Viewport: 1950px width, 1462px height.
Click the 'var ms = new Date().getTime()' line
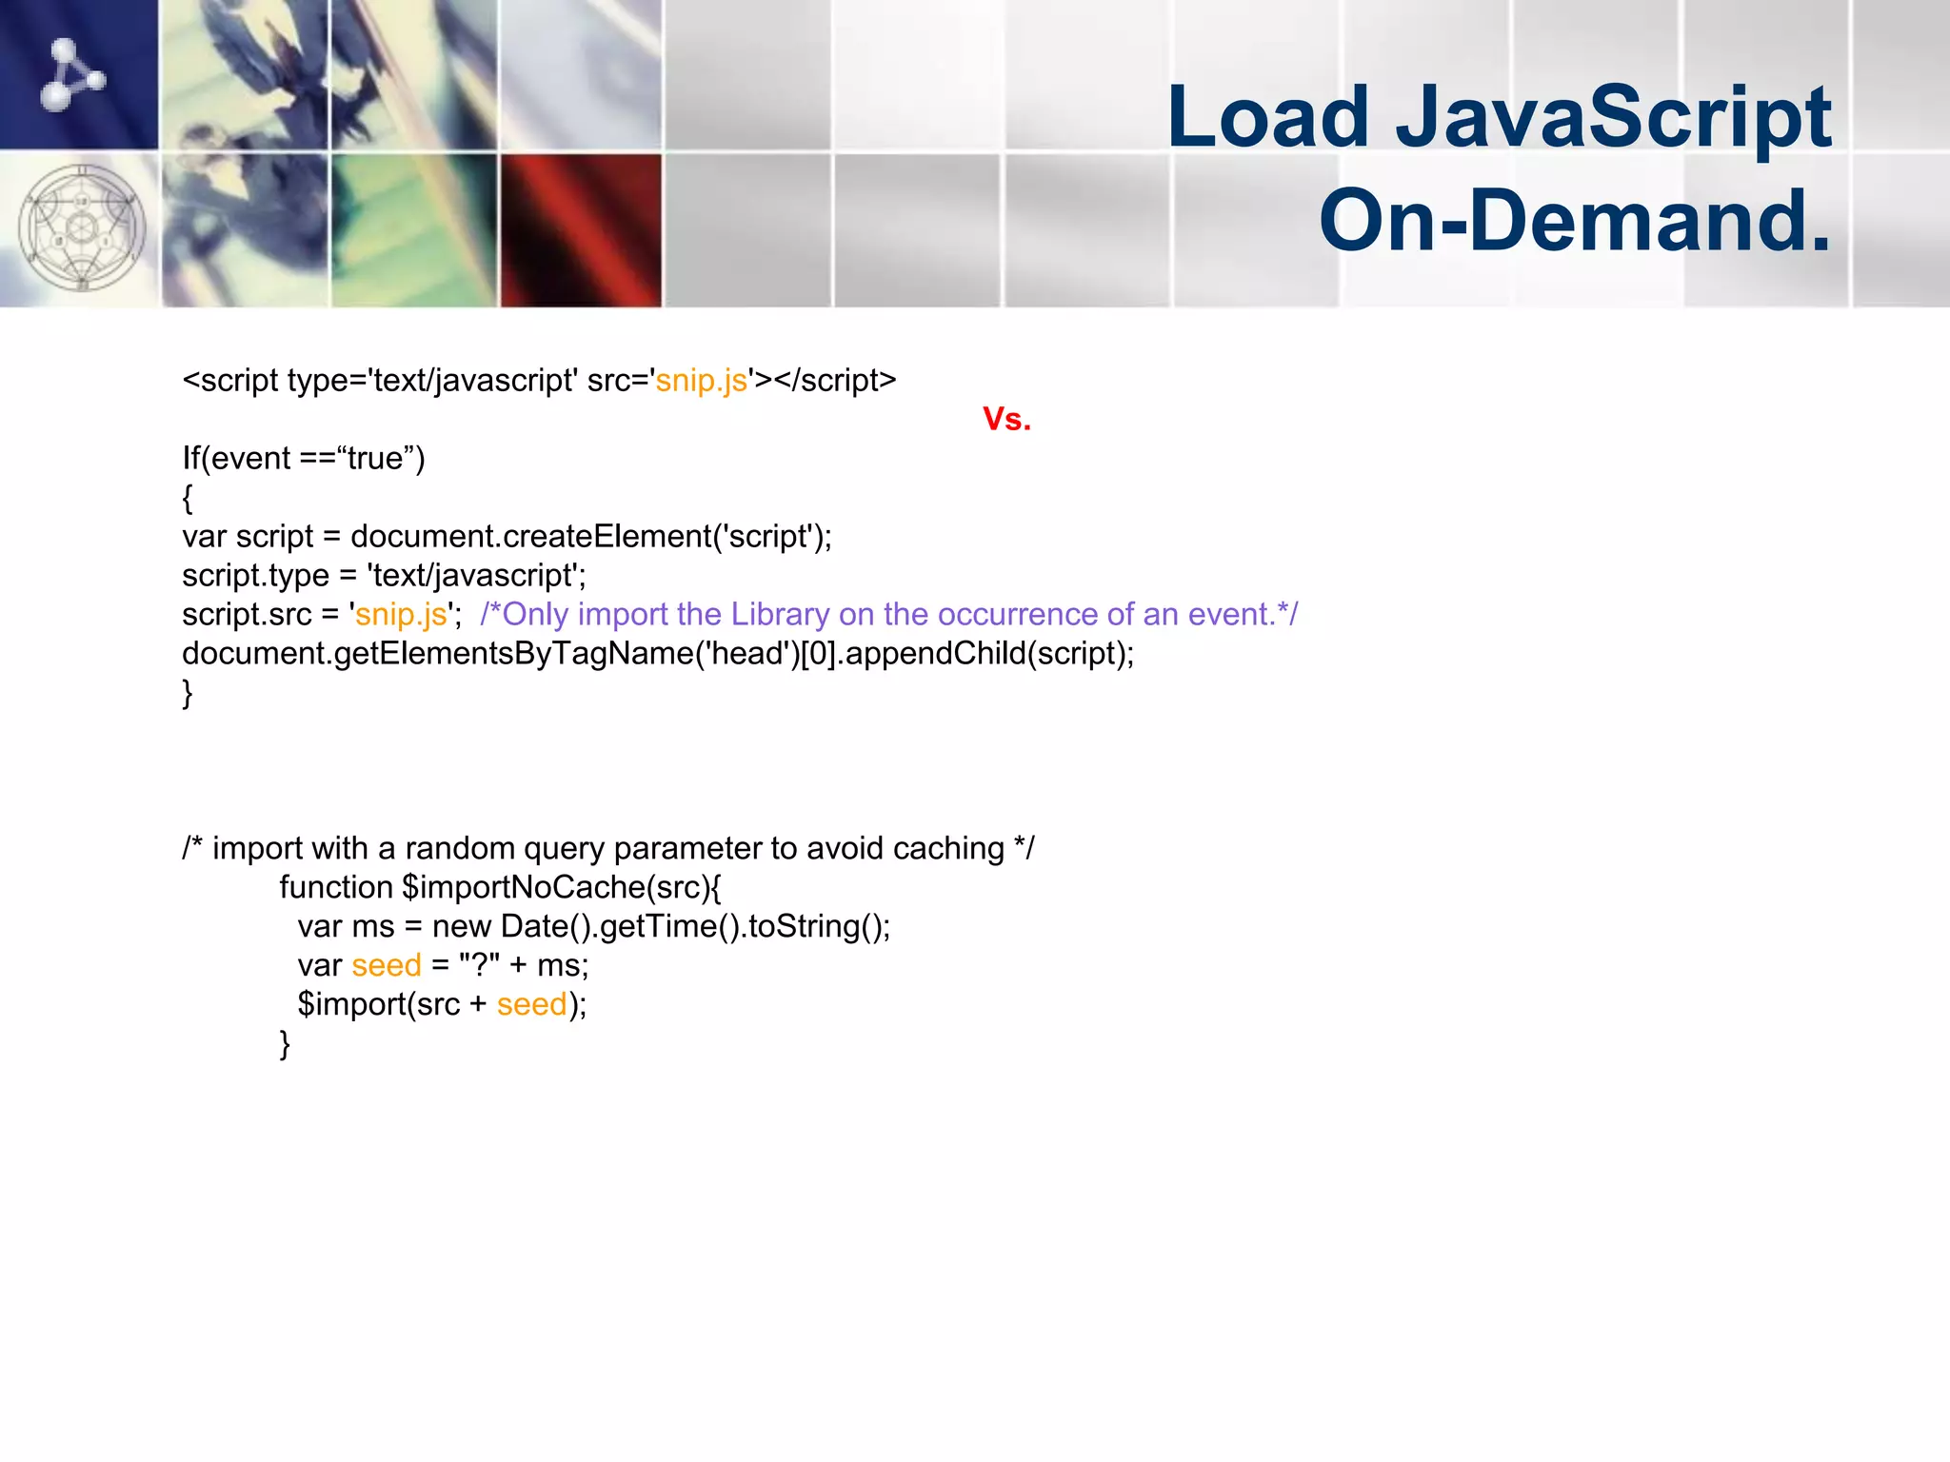pos(593,926)
